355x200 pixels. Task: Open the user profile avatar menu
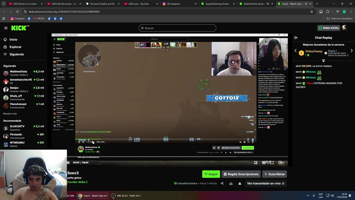click(344, 28)
